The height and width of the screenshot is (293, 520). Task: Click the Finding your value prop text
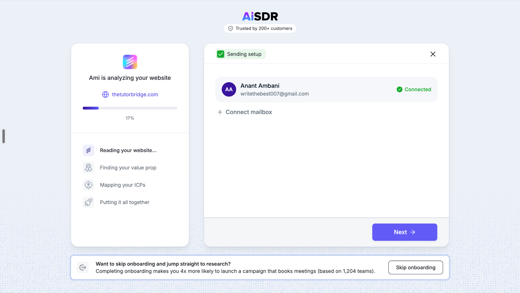tap(128, 168)
